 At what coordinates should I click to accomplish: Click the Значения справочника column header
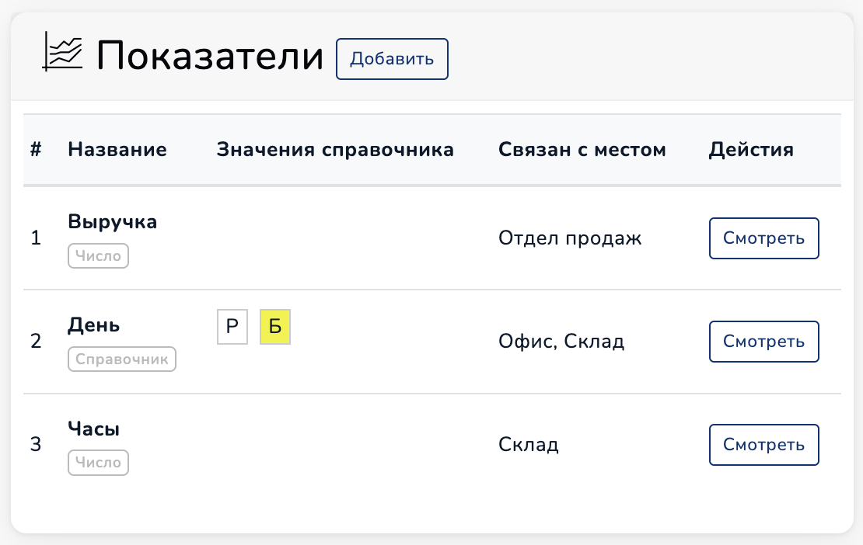point(335,149)
